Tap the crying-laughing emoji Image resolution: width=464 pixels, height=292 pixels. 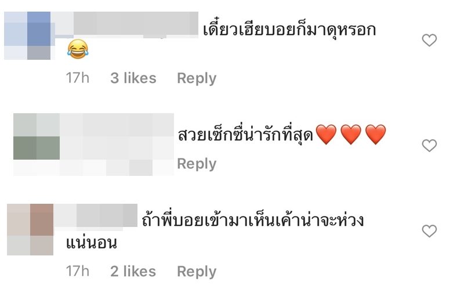78,49
